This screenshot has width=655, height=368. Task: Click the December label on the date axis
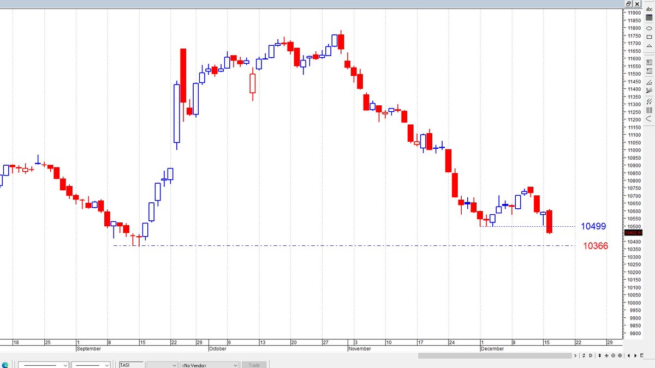492,348
